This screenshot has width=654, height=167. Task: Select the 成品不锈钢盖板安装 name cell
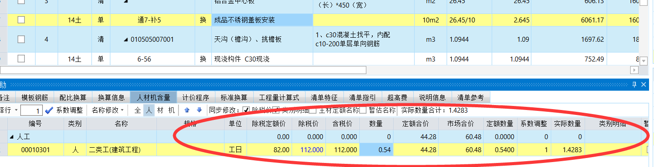[x=262, y=20]
